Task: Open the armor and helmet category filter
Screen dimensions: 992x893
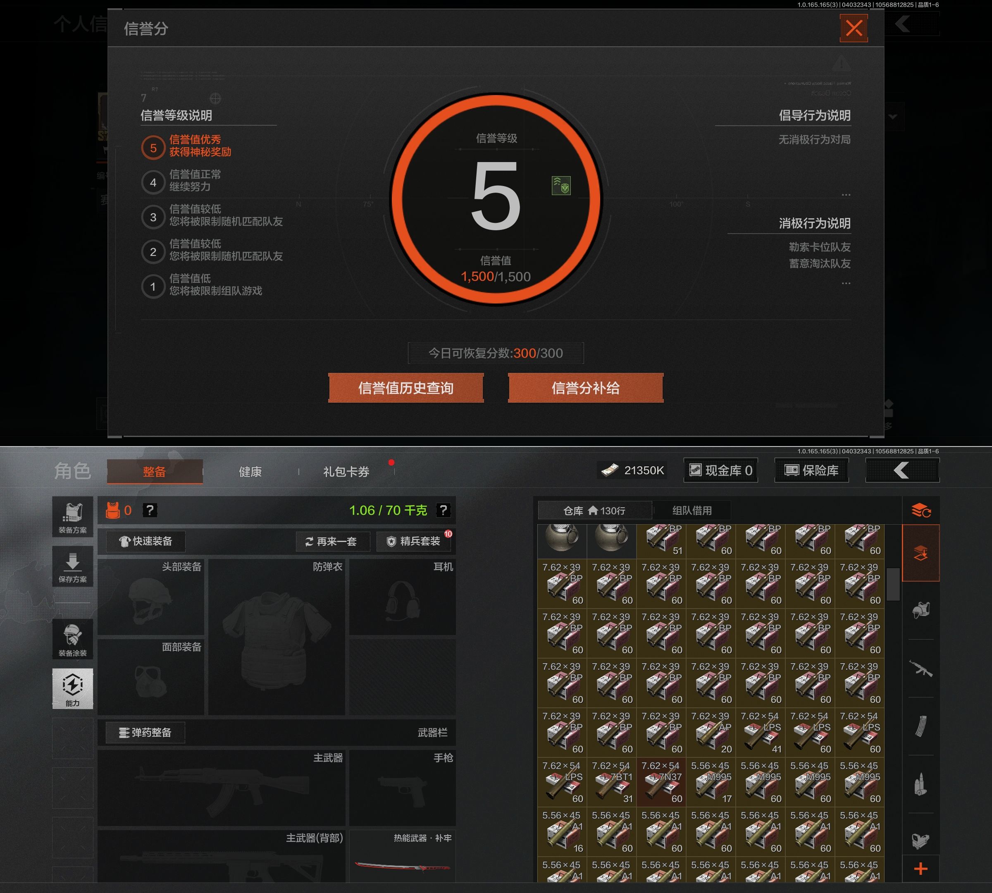Action: 921,610
